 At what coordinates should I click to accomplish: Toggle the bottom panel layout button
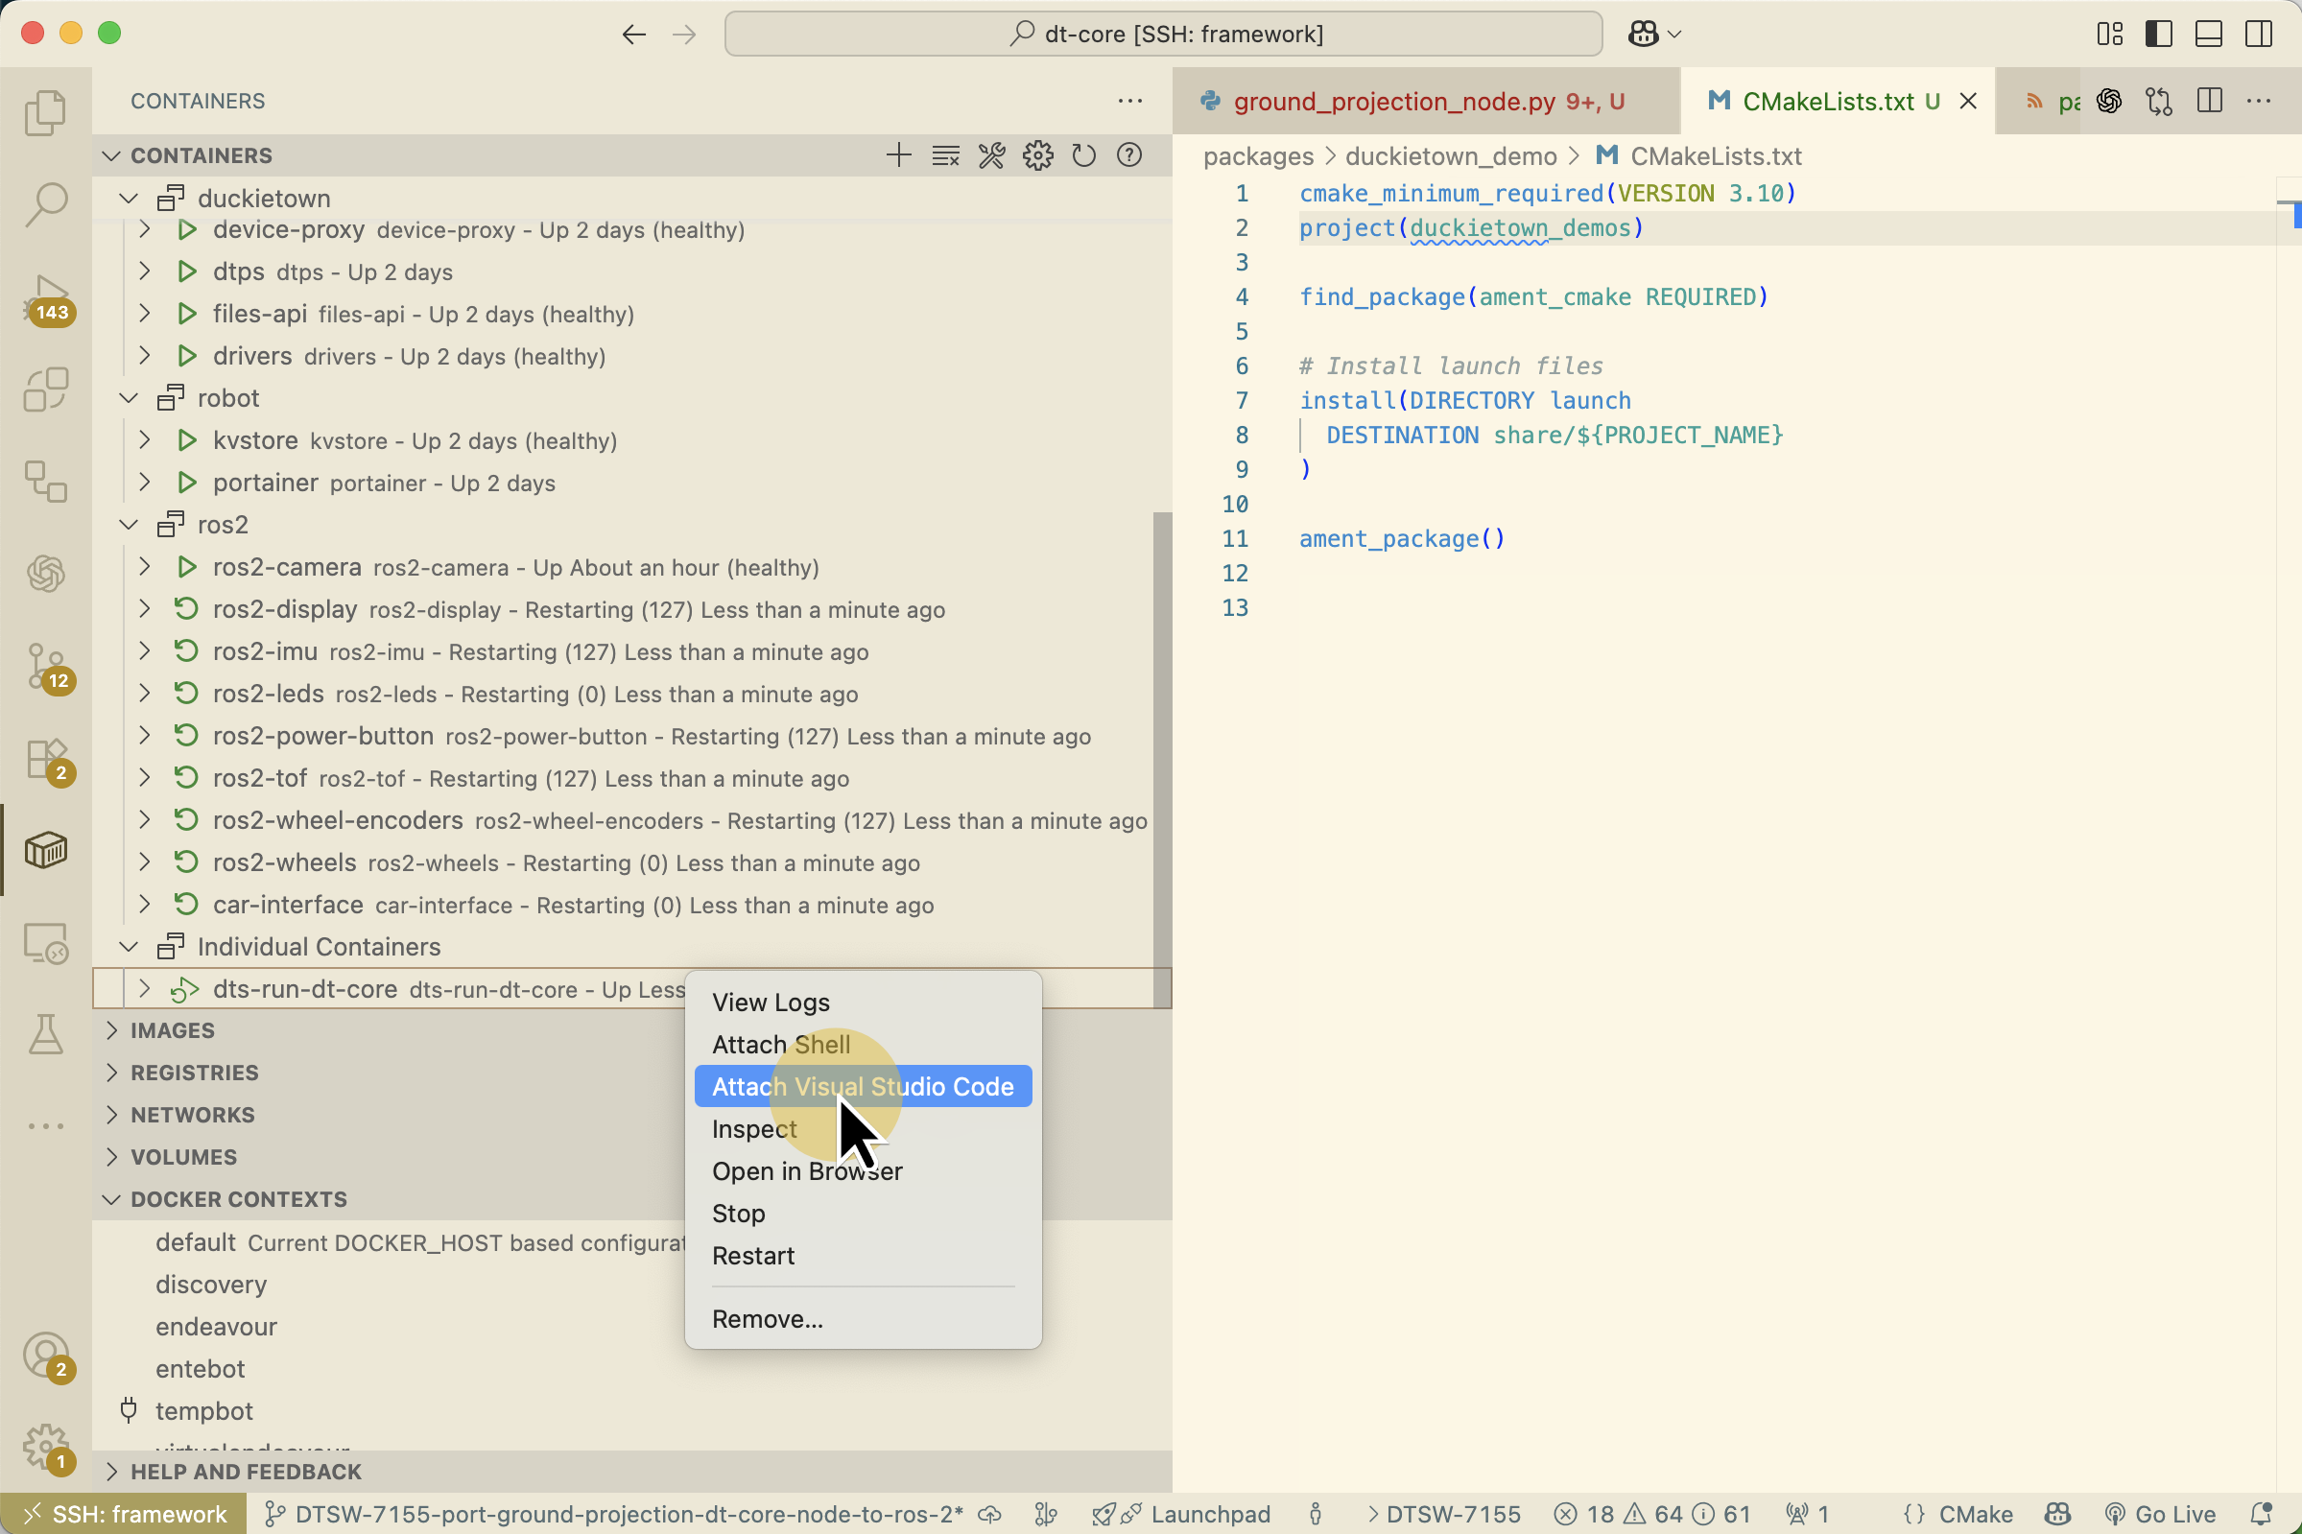(2208, 35)
